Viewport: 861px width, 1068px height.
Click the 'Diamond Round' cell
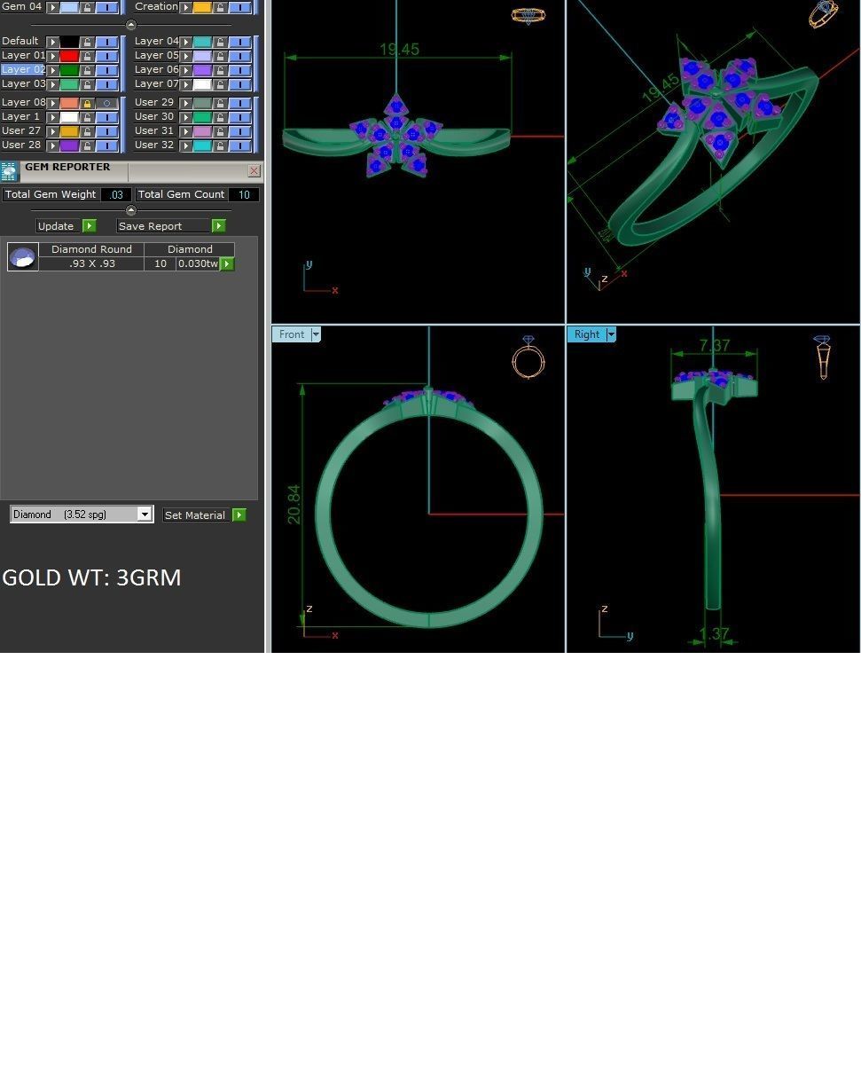91,249
